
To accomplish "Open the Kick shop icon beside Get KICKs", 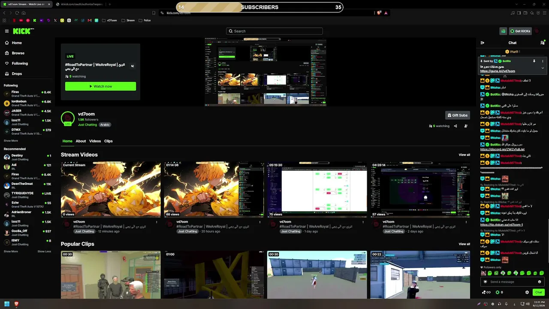I will tap(504, 31).
